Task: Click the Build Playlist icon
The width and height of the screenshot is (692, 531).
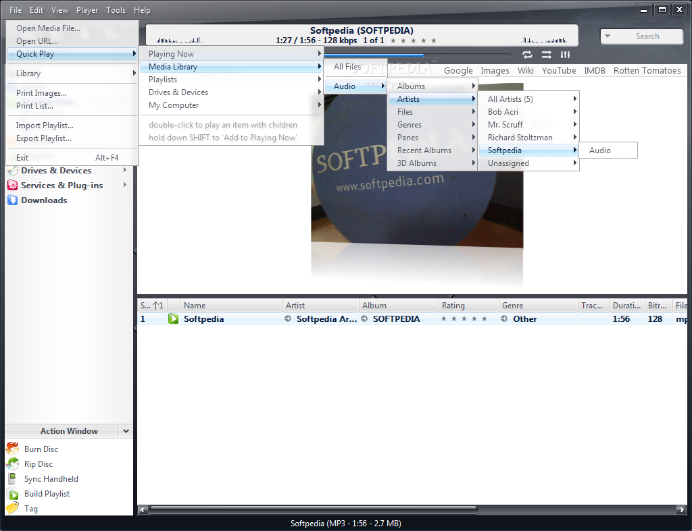Action: pos(14,495)
